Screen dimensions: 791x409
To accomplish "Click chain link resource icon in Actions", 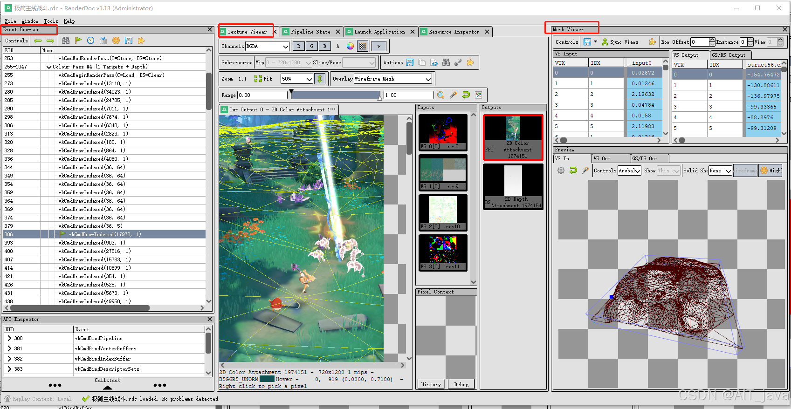I will coord(458,62).
